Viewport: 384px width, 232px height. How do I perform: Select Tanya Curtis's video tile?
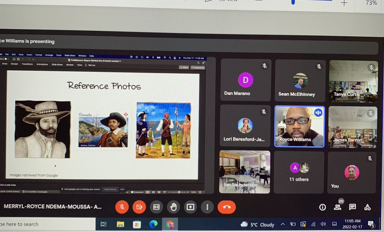(x=353, y=81)
